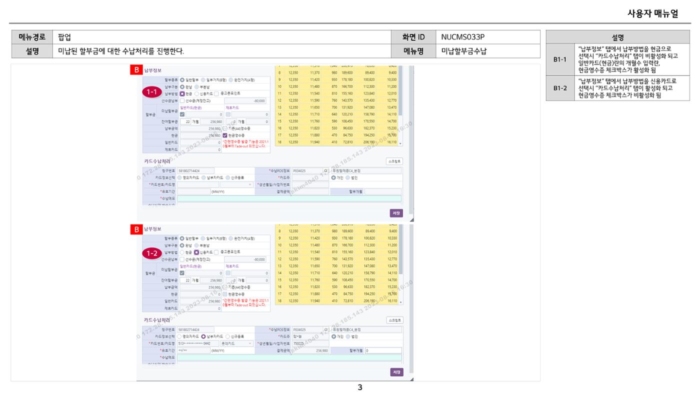Click the 일반카드(현금) heading in screenshot 1-1
The width and height of the screenshot is (700, 394).
[191, 108]
